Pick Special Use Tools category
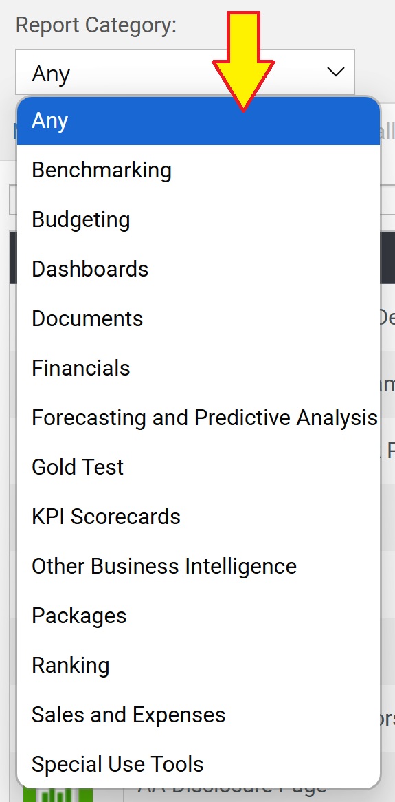Viewport: 395px width, 802px height. [x=199, y=765]
